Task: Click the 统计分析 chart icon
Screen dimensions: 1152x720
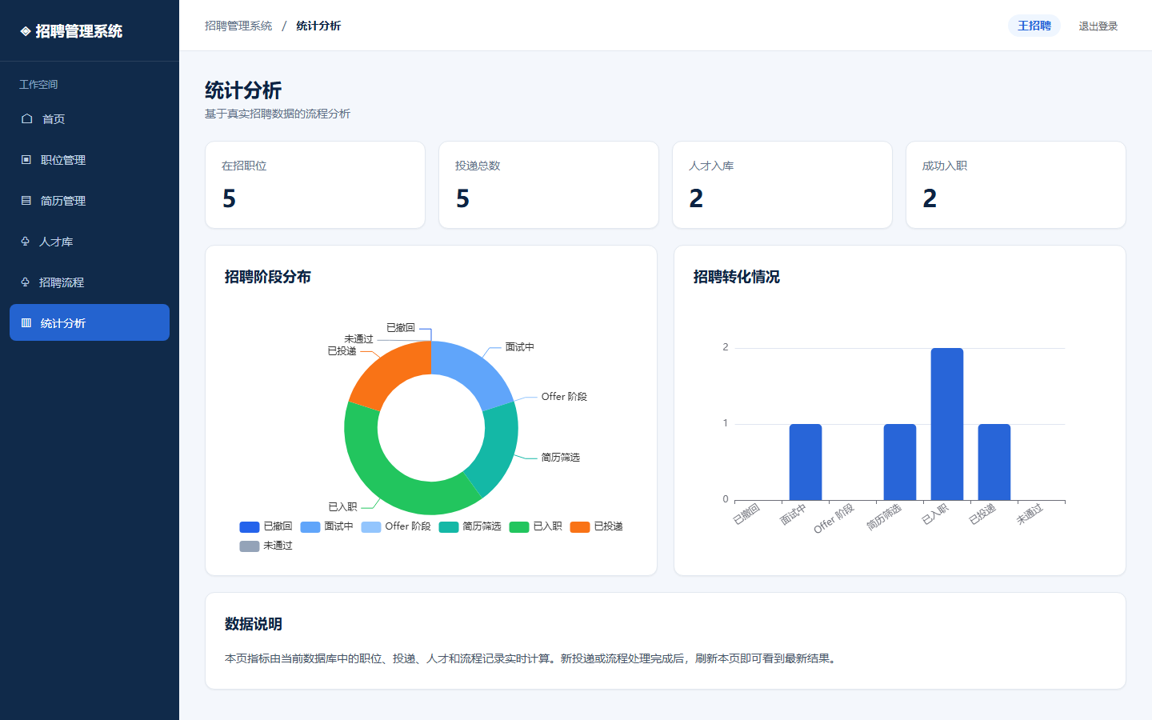Action: click(x=26, y=322)
